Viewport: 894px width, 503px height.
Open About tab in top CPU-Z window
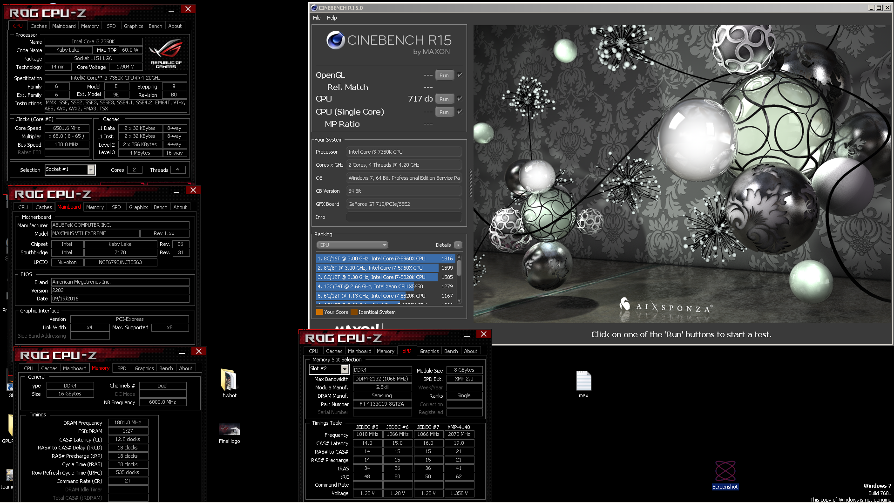[175, 26]
